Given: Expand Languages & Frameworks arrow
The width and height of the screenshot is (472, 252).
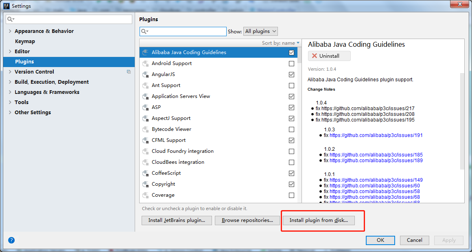Looking at the screenshot, I should tap(10, 92).
